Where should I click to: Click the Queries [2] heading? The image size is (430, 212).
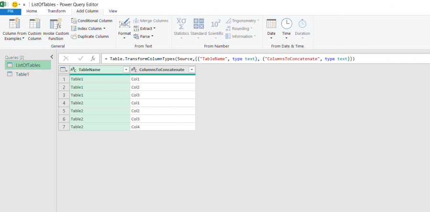14,58
